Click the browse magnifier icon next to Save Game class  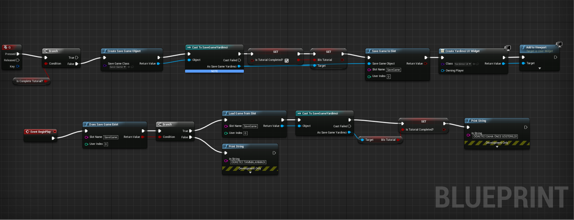tap(132, 67)
